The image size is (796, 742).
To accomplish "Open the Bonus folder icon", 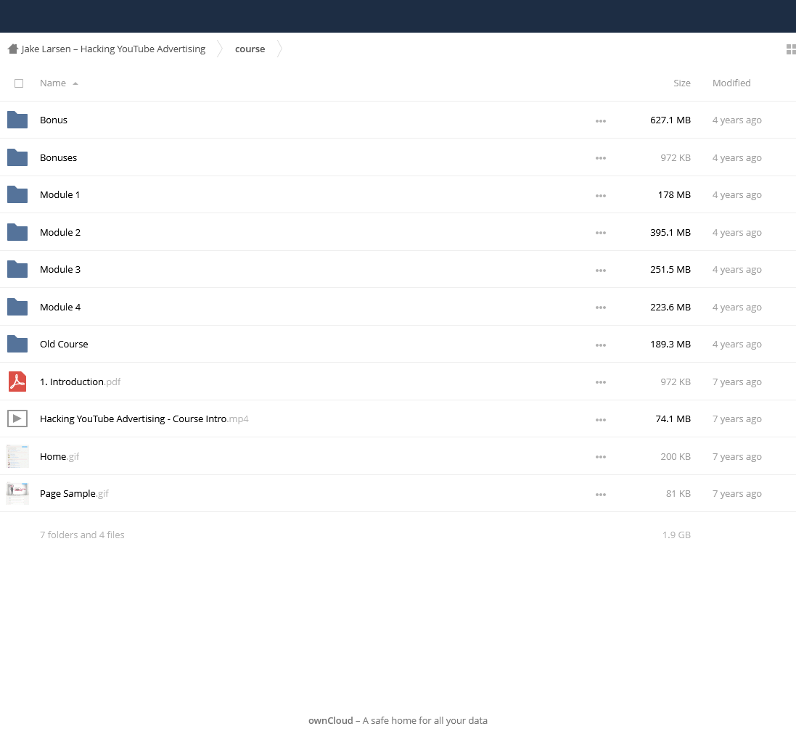I will click(17, 120).
